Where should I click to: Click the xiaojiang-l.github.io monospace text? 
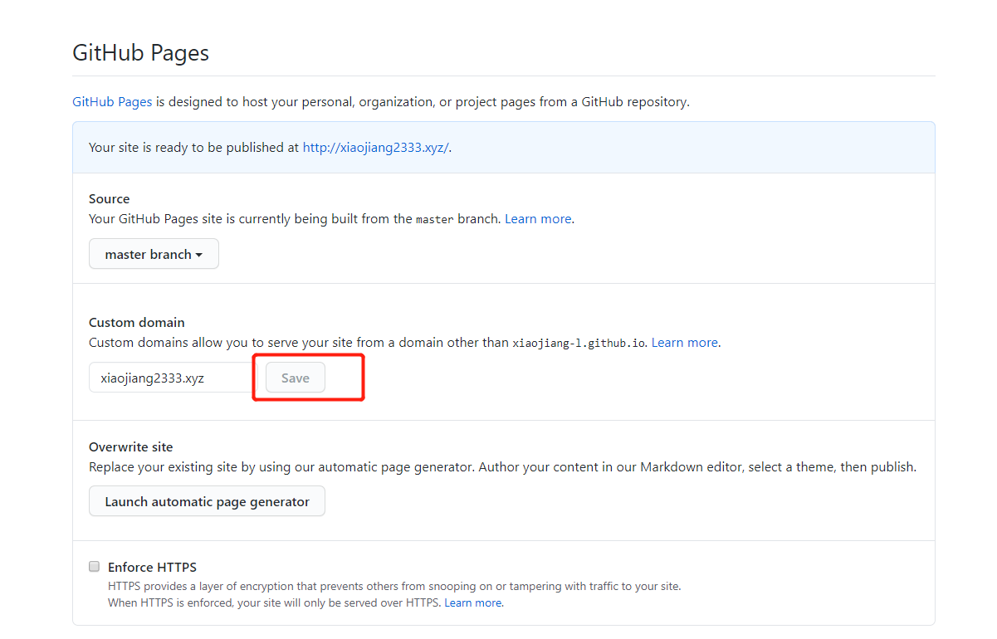[x=578, y=343]
